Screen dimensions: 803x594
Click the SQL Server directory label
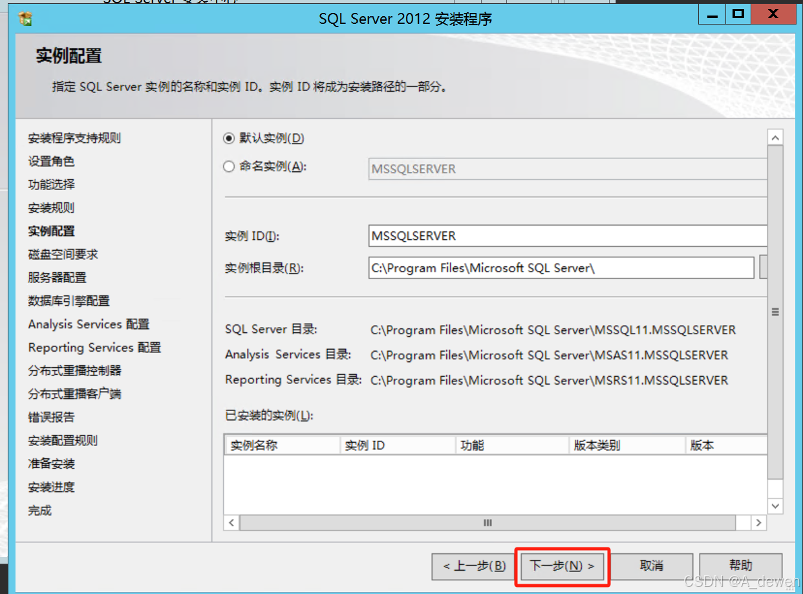point(271,330)
